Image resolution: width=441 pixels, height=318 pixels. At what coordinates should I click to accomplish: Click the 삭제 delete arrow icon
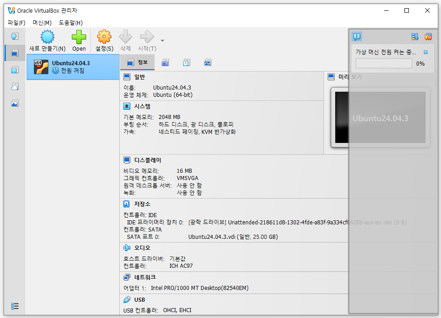126,37
